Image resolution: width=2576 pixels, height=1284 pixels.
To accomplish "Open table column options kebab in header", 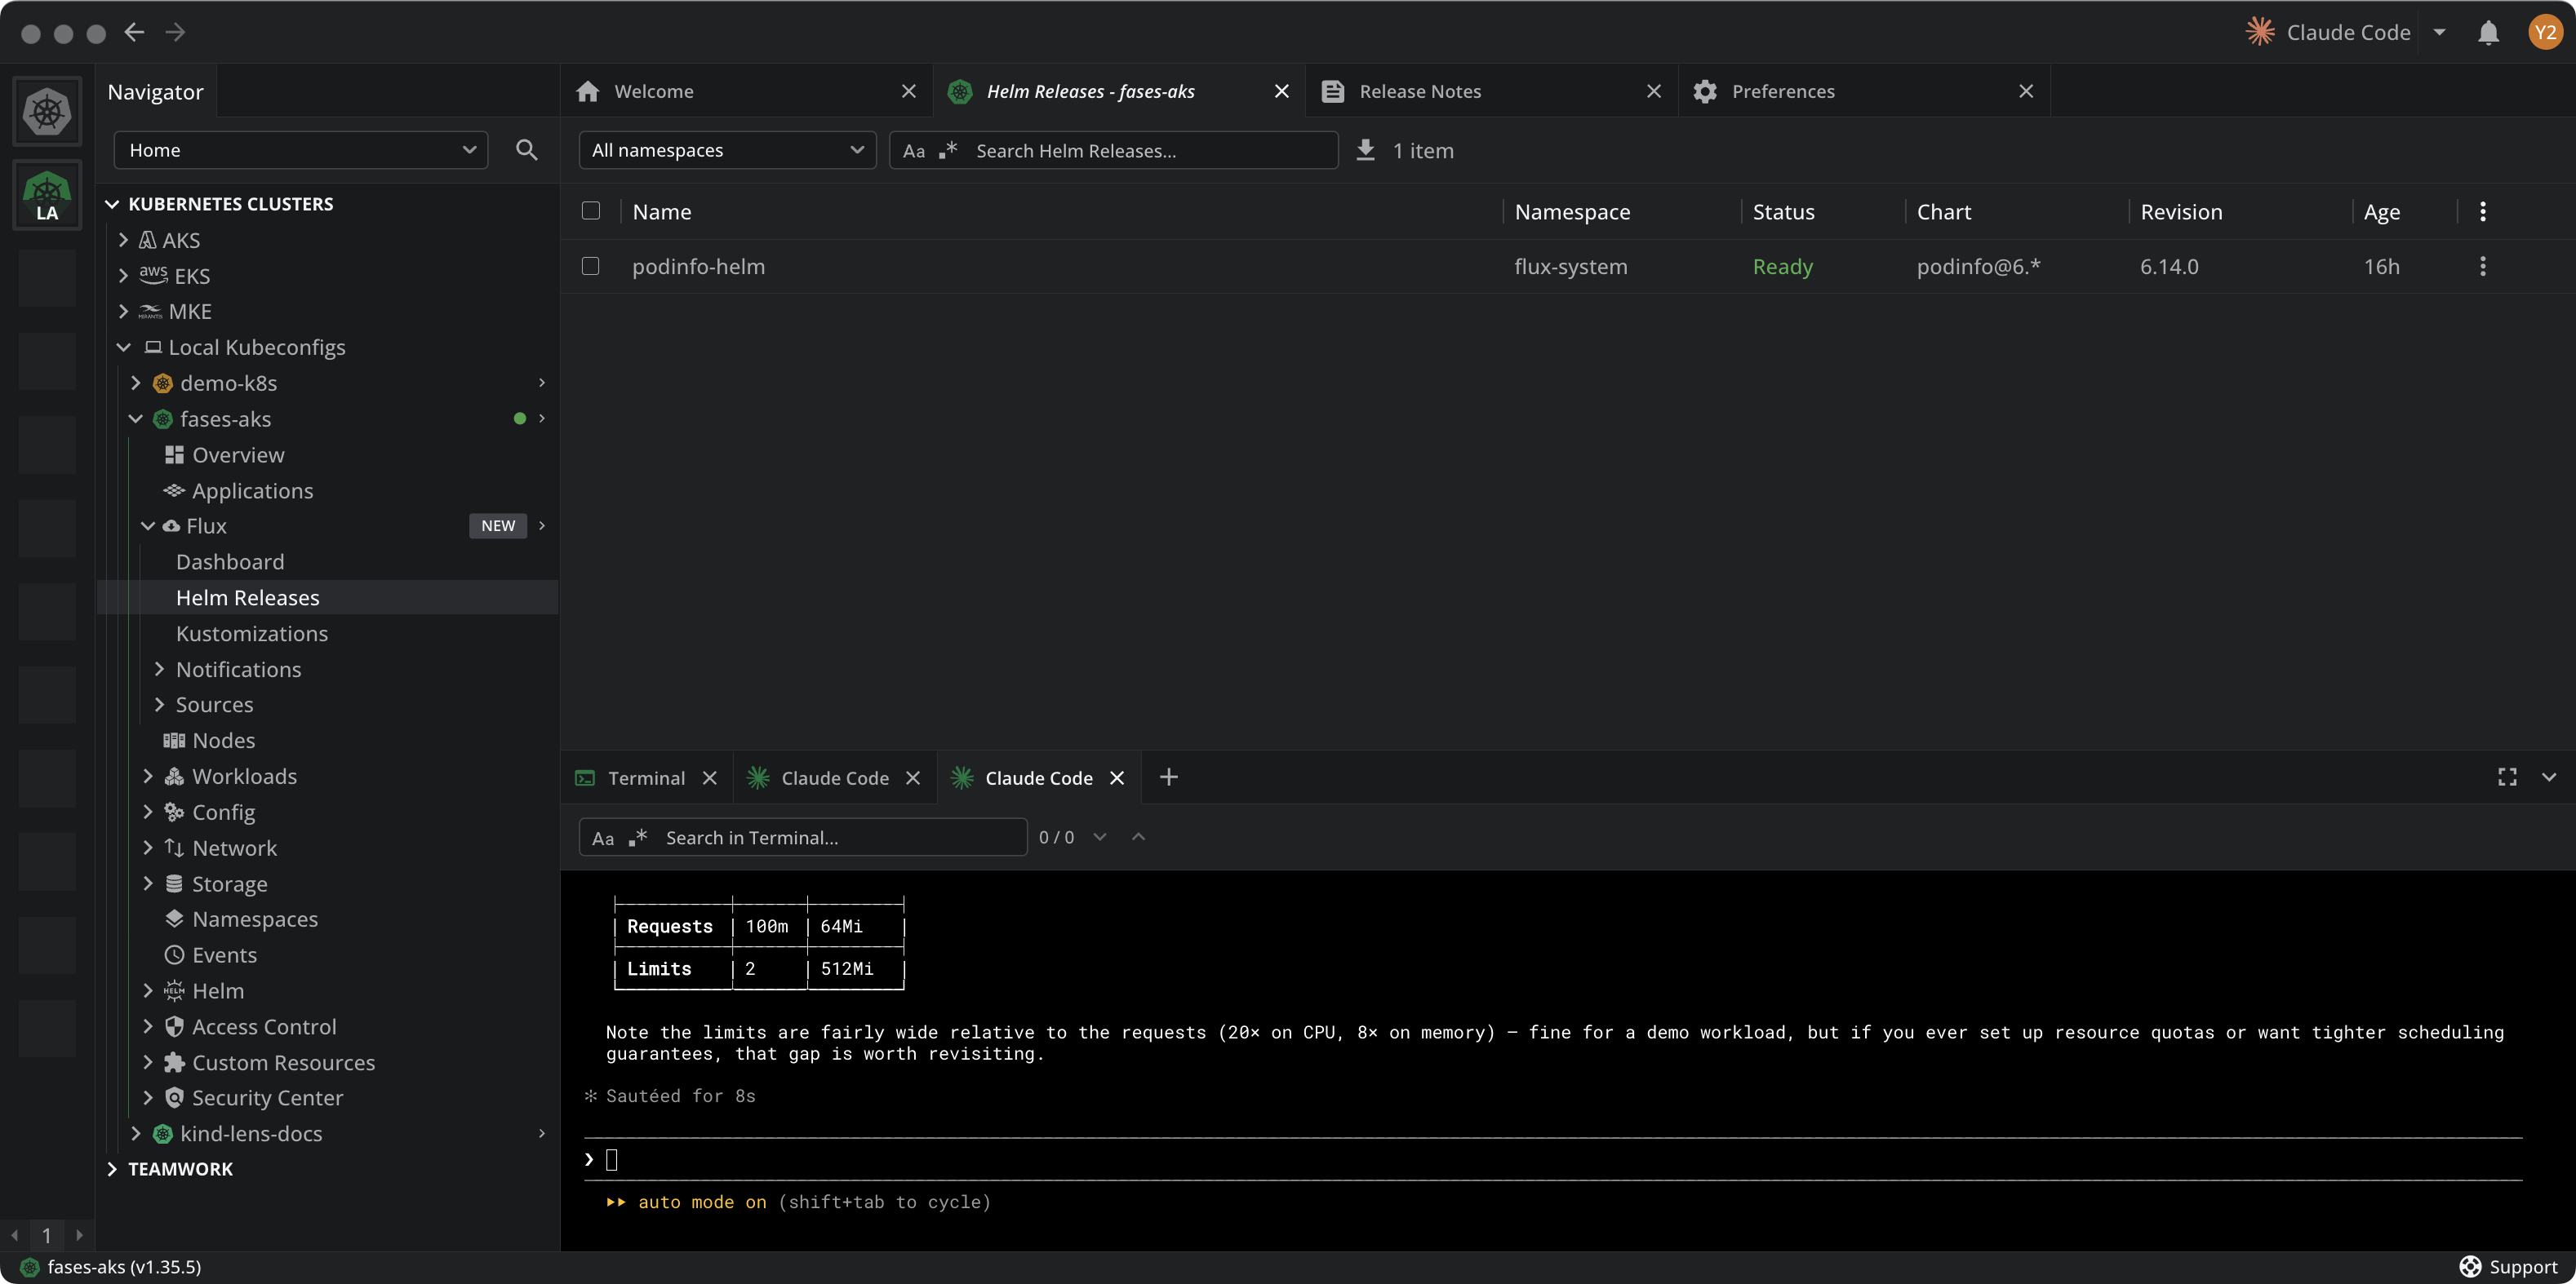I will pyautogui.click(x=2483, y=210).
